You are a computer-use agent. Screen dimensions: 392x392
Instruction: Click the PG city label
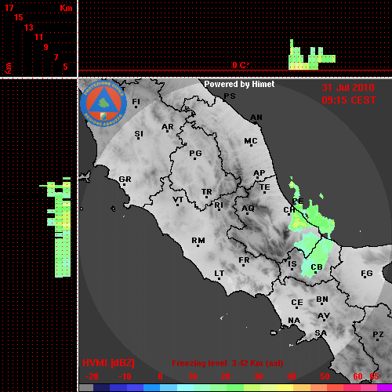pos(195,153)
